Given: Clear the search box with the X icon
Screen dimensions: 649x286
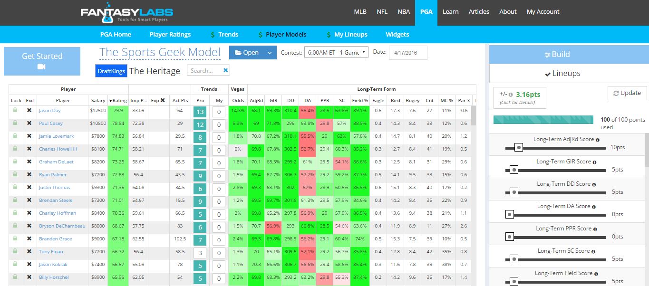Looking at the screenshot, I should (226, 70).
